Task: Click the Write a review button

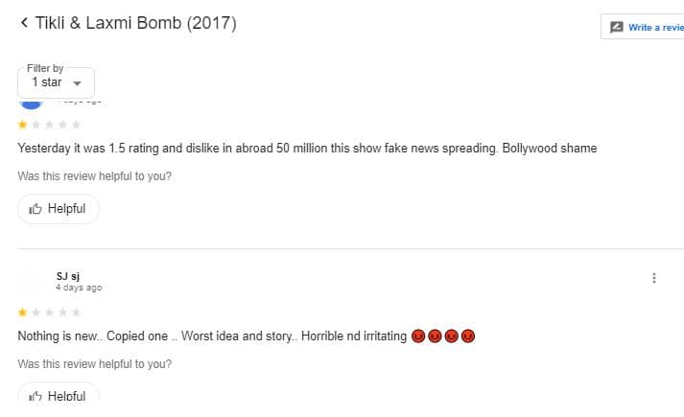Action: pos(643,27)
